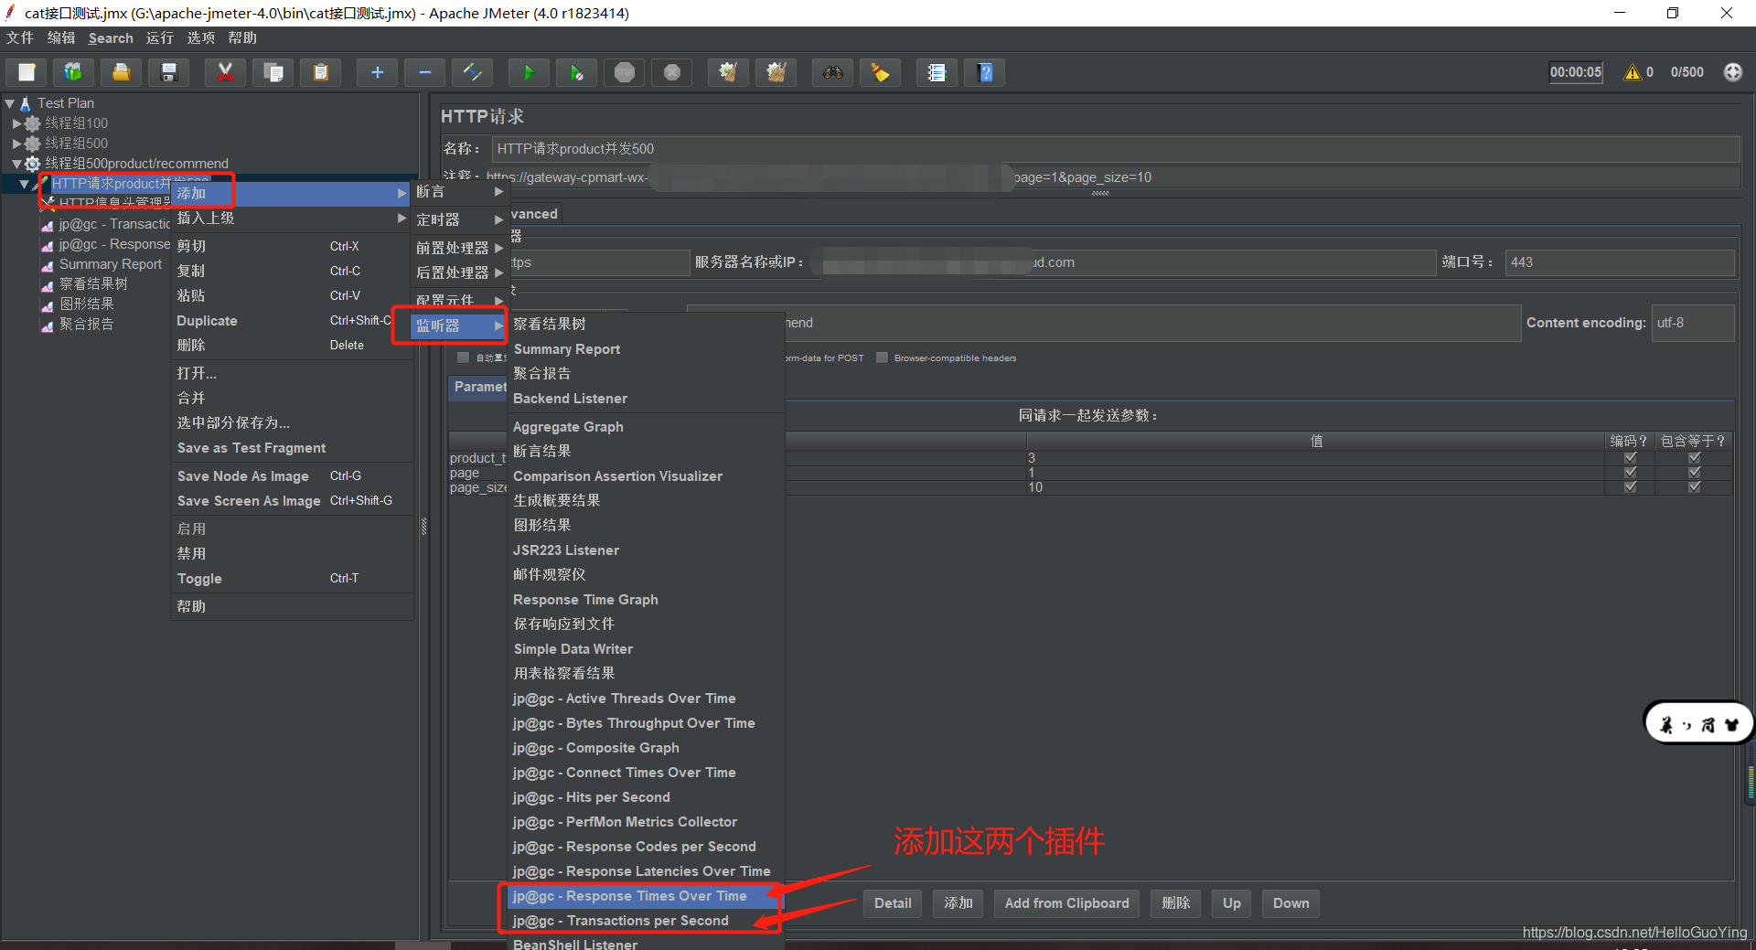Enable Browser-compatible headers checkbox
The image size is (1756, 950).
point(883,358)
